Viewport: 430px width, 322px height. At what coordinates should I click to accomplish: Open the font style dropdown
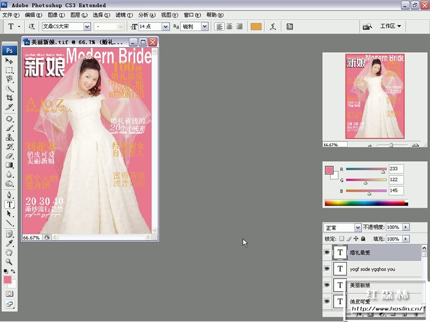[120, 27]
